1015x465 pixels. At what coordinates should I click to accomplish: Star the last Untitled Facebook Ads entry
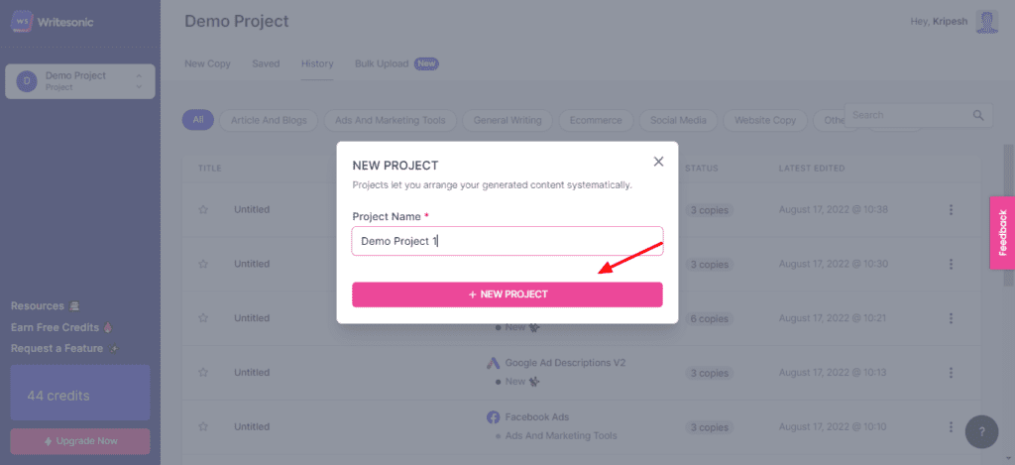tap(203, 426)
